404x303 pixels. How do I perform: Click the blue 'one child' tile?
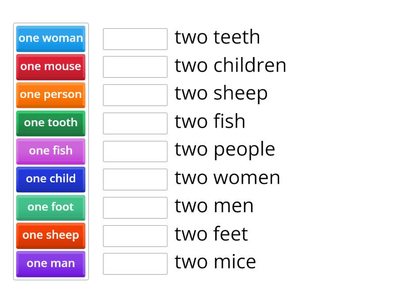50,179
